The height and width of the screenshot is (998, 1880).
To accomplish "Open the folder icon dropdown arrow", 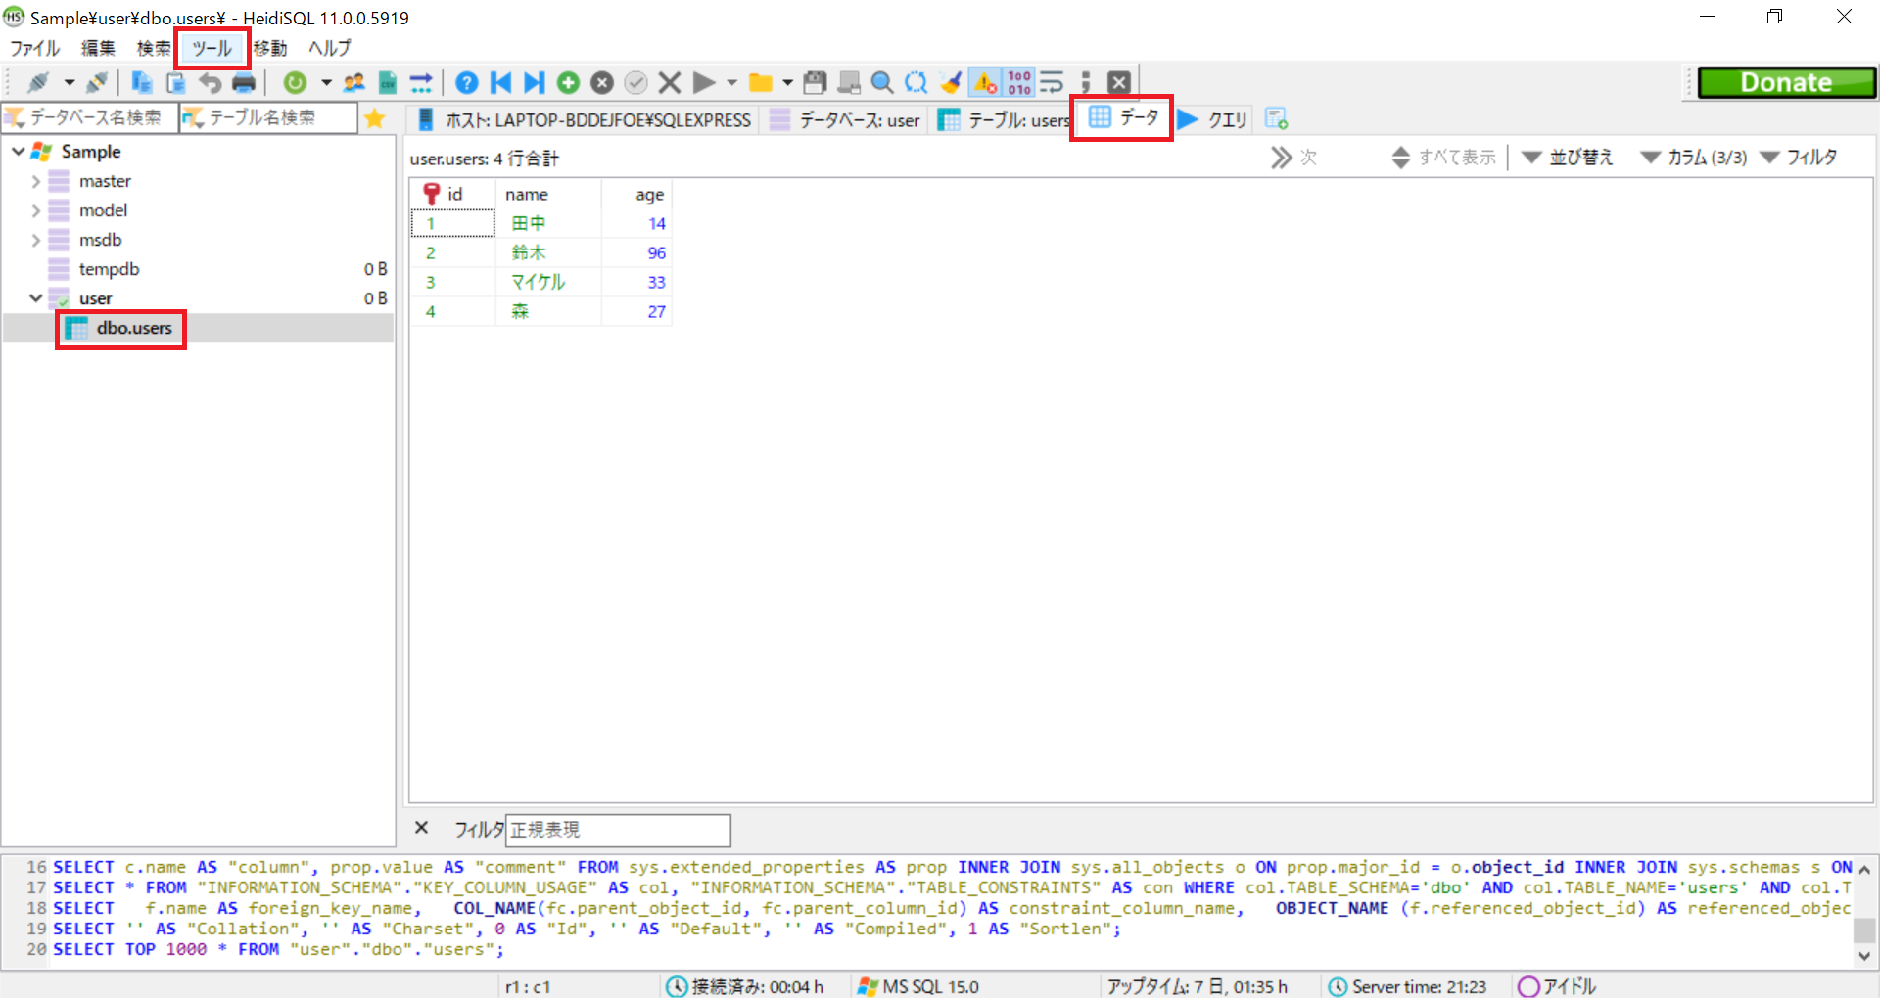I will 787,83.
